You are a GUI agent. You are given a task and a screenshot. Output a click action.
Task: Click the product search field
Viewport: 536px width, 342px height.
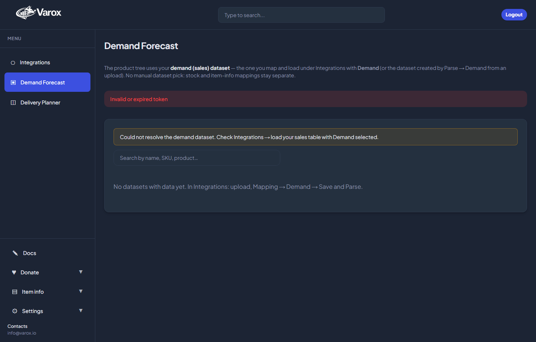pos(197,158)
